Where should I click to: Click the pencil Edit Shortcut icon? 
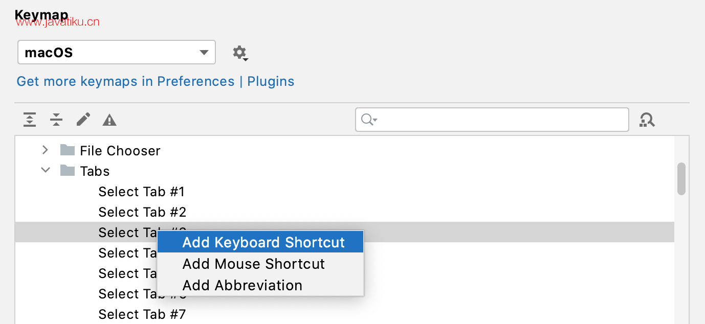(83, 120)
